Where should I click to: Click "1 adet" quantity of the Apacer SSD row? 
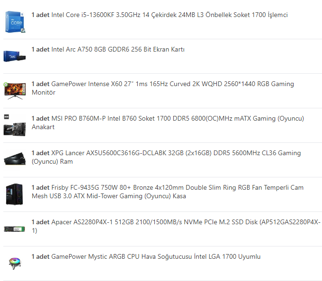(x=40, y=222)
